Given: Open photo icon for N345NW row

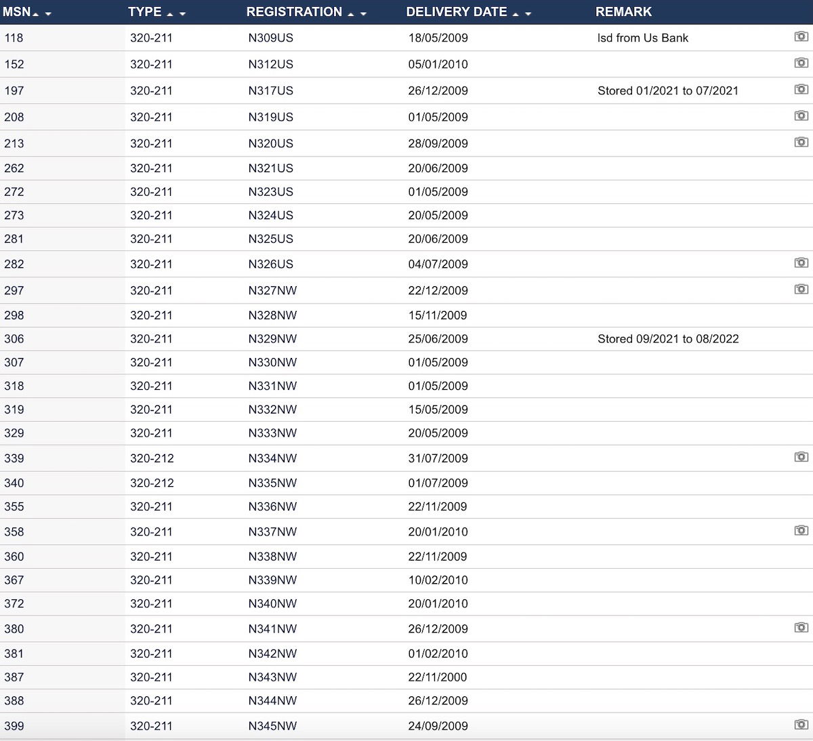Looking at the screenshot, I should [x=801, y=725].
